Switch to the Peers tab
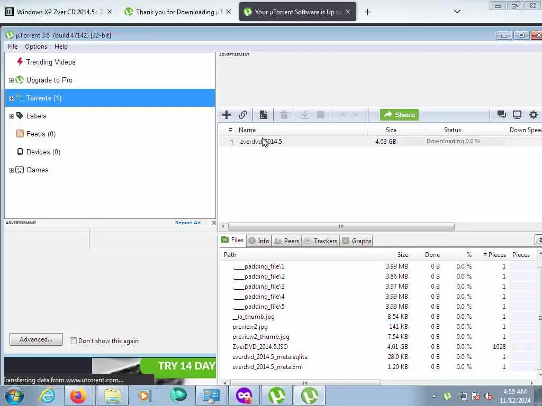 (286, 241)
